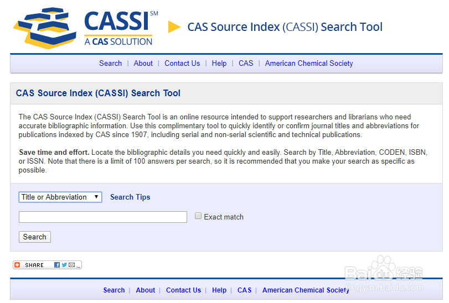The image size is (449, 303).
Task: Focus the search text input field
Action: pos(103,217)
